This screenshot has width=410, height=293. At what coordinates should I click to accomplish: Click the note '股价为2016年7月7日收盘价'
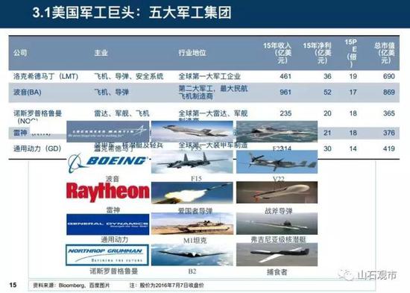(171, 285)
